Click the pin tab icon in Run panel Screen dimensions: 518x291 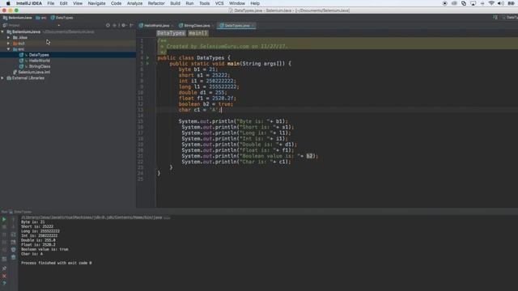coord(4,268)
